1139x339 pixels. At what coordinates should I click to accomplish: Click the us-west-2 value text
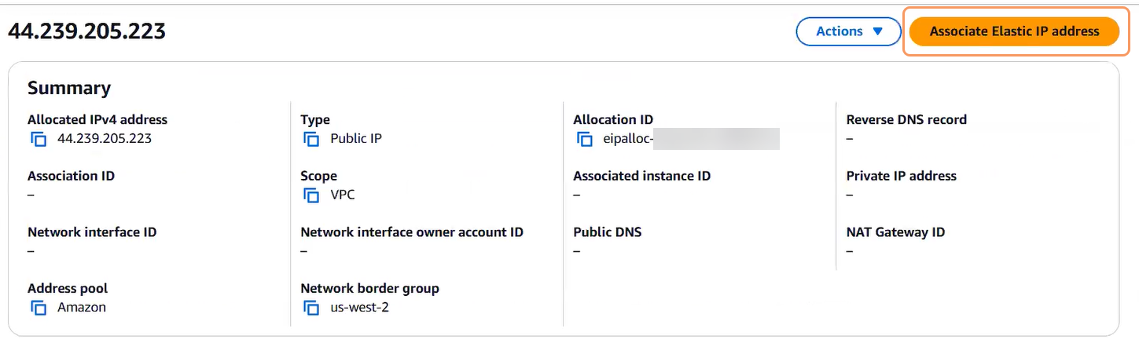359,308
